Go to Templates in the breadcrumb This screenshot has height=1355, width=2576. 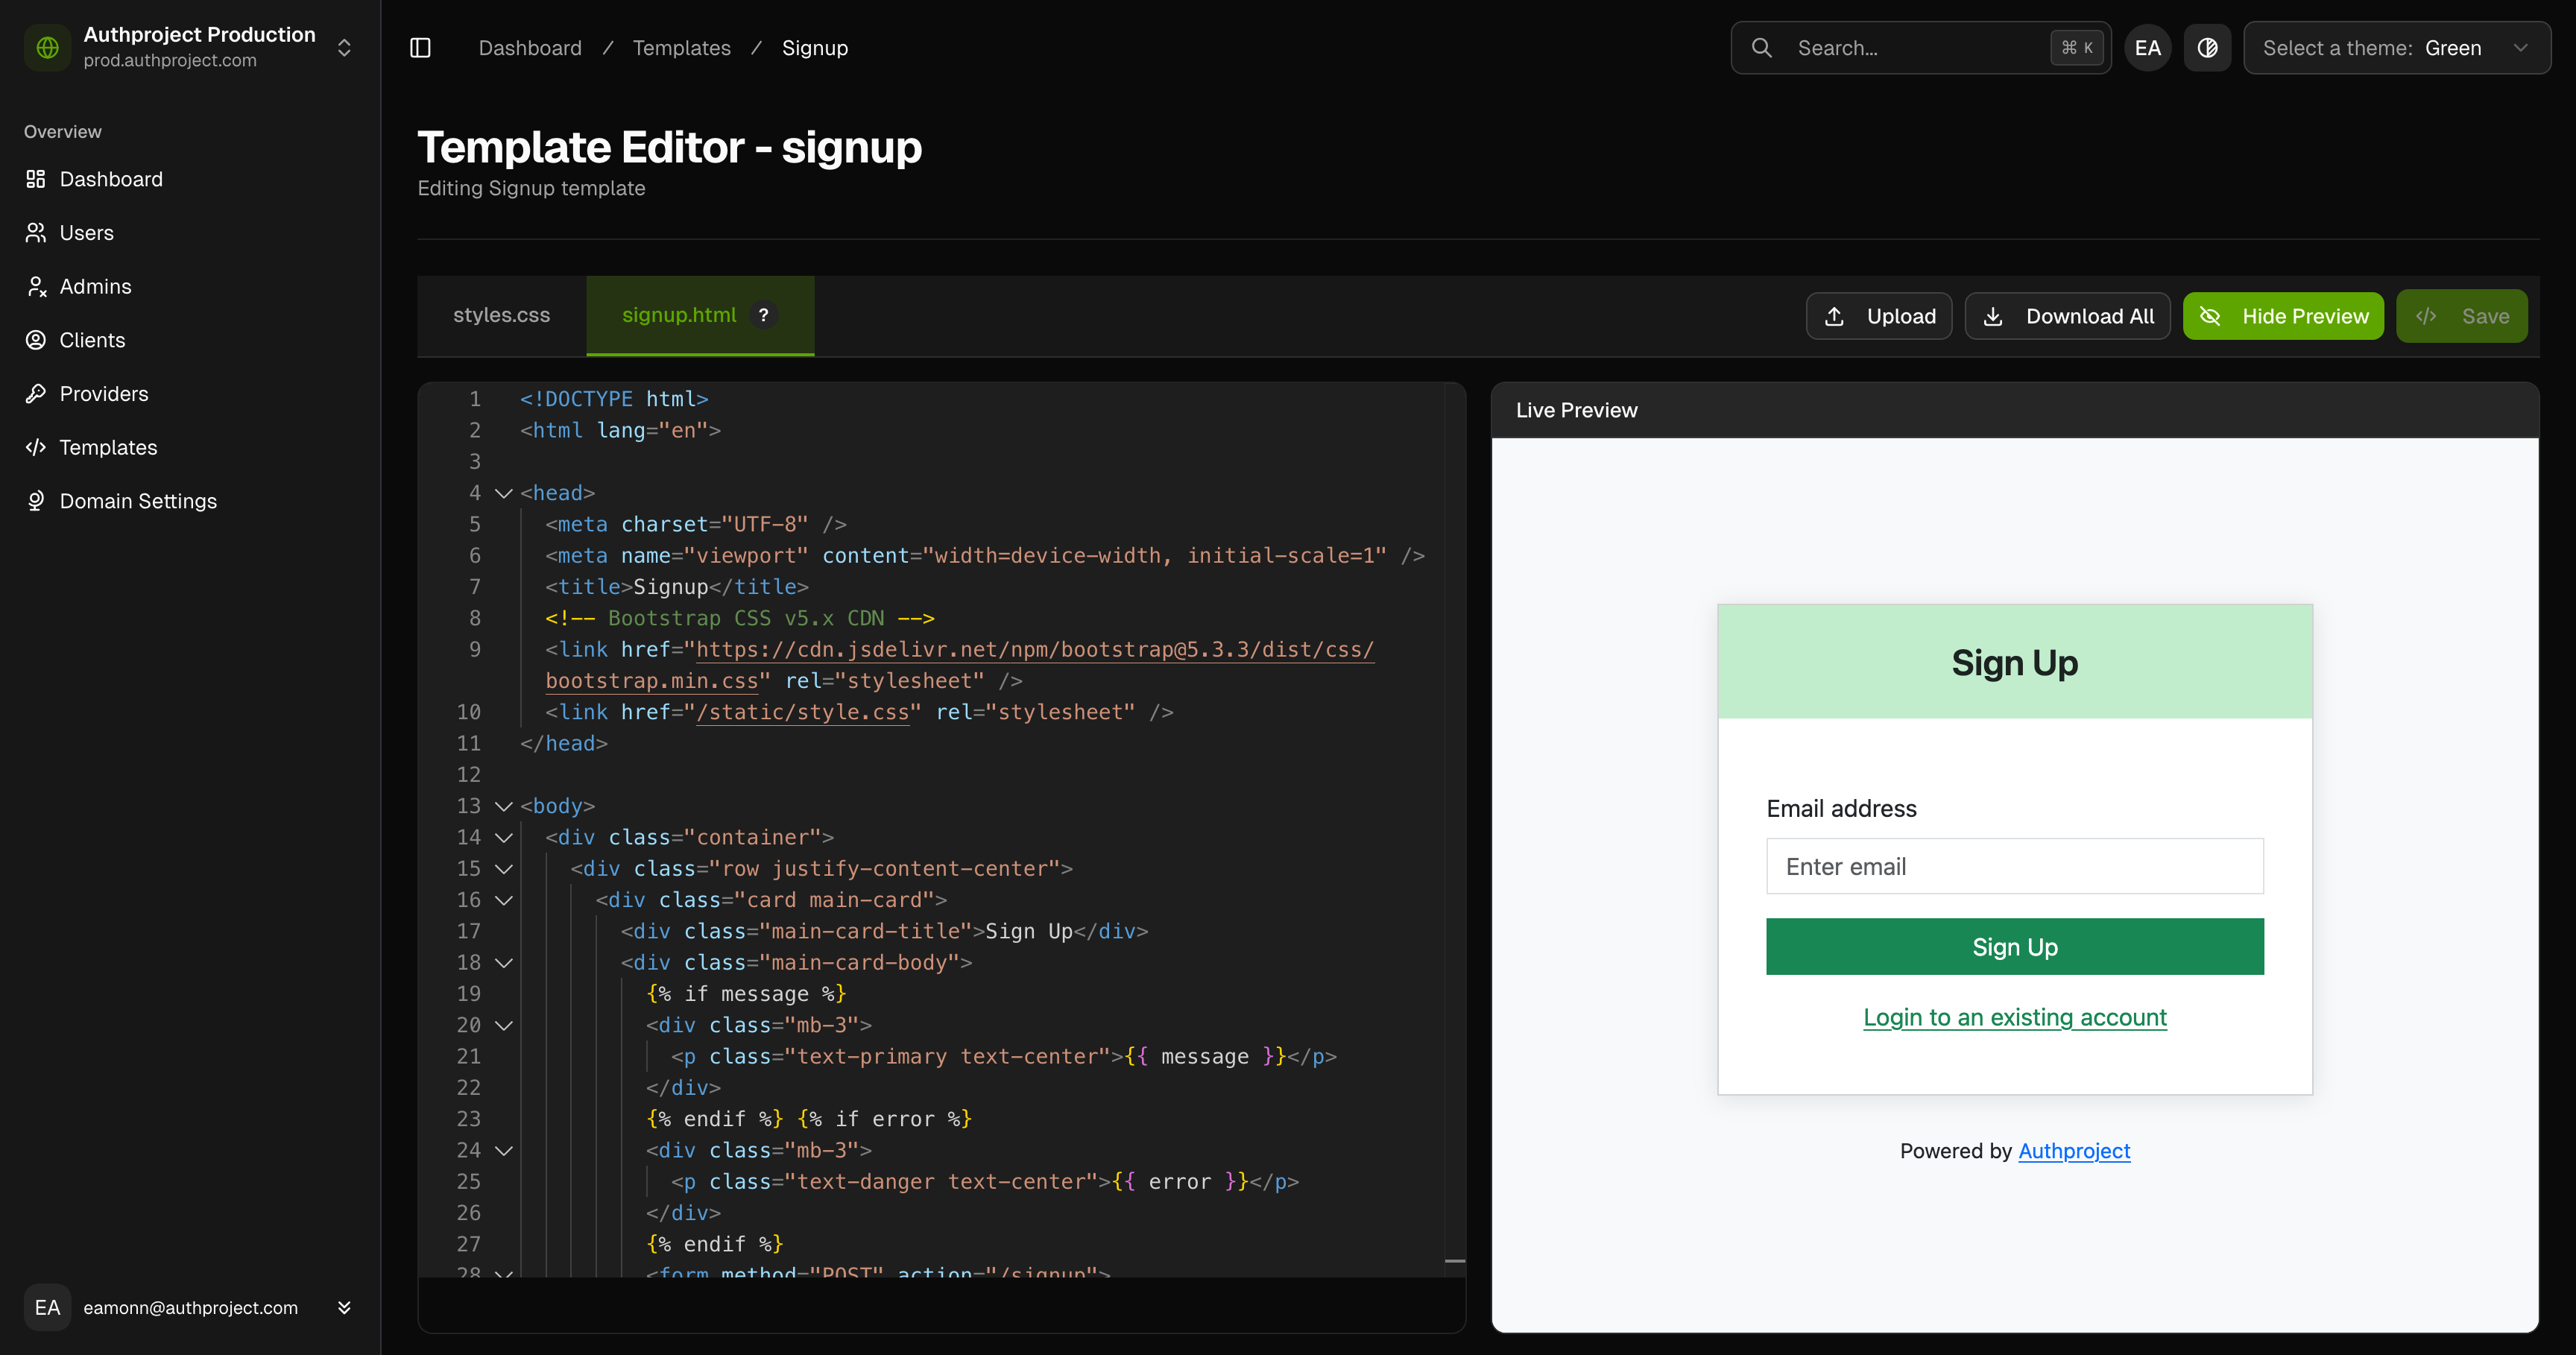pos(681,48)
